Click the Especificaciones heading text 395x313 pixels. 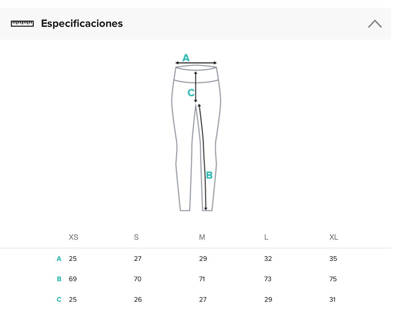coord(82,23)
